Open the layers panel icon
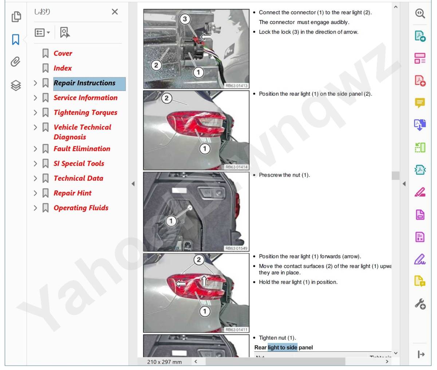The image size is (437, 370). pos(16,85)
